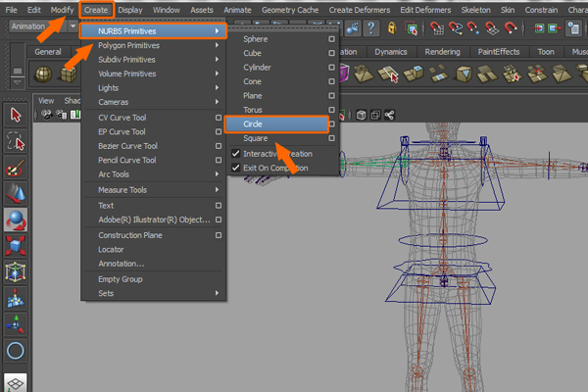Expand Arc Tools submenu
Image resolution: width=588 pixels, height=392 pixels.
(x=153, y=174)
